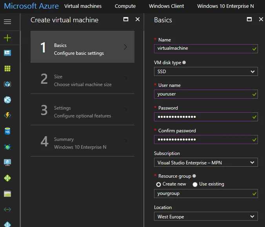Viewport: 265px width, 227px height.
Task: Select the Create new radio button
Action: click(158, 184)
